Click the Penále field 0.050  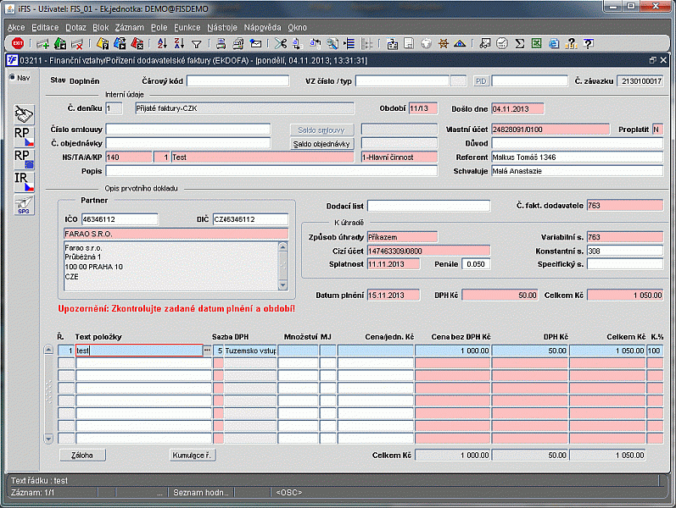476,264
